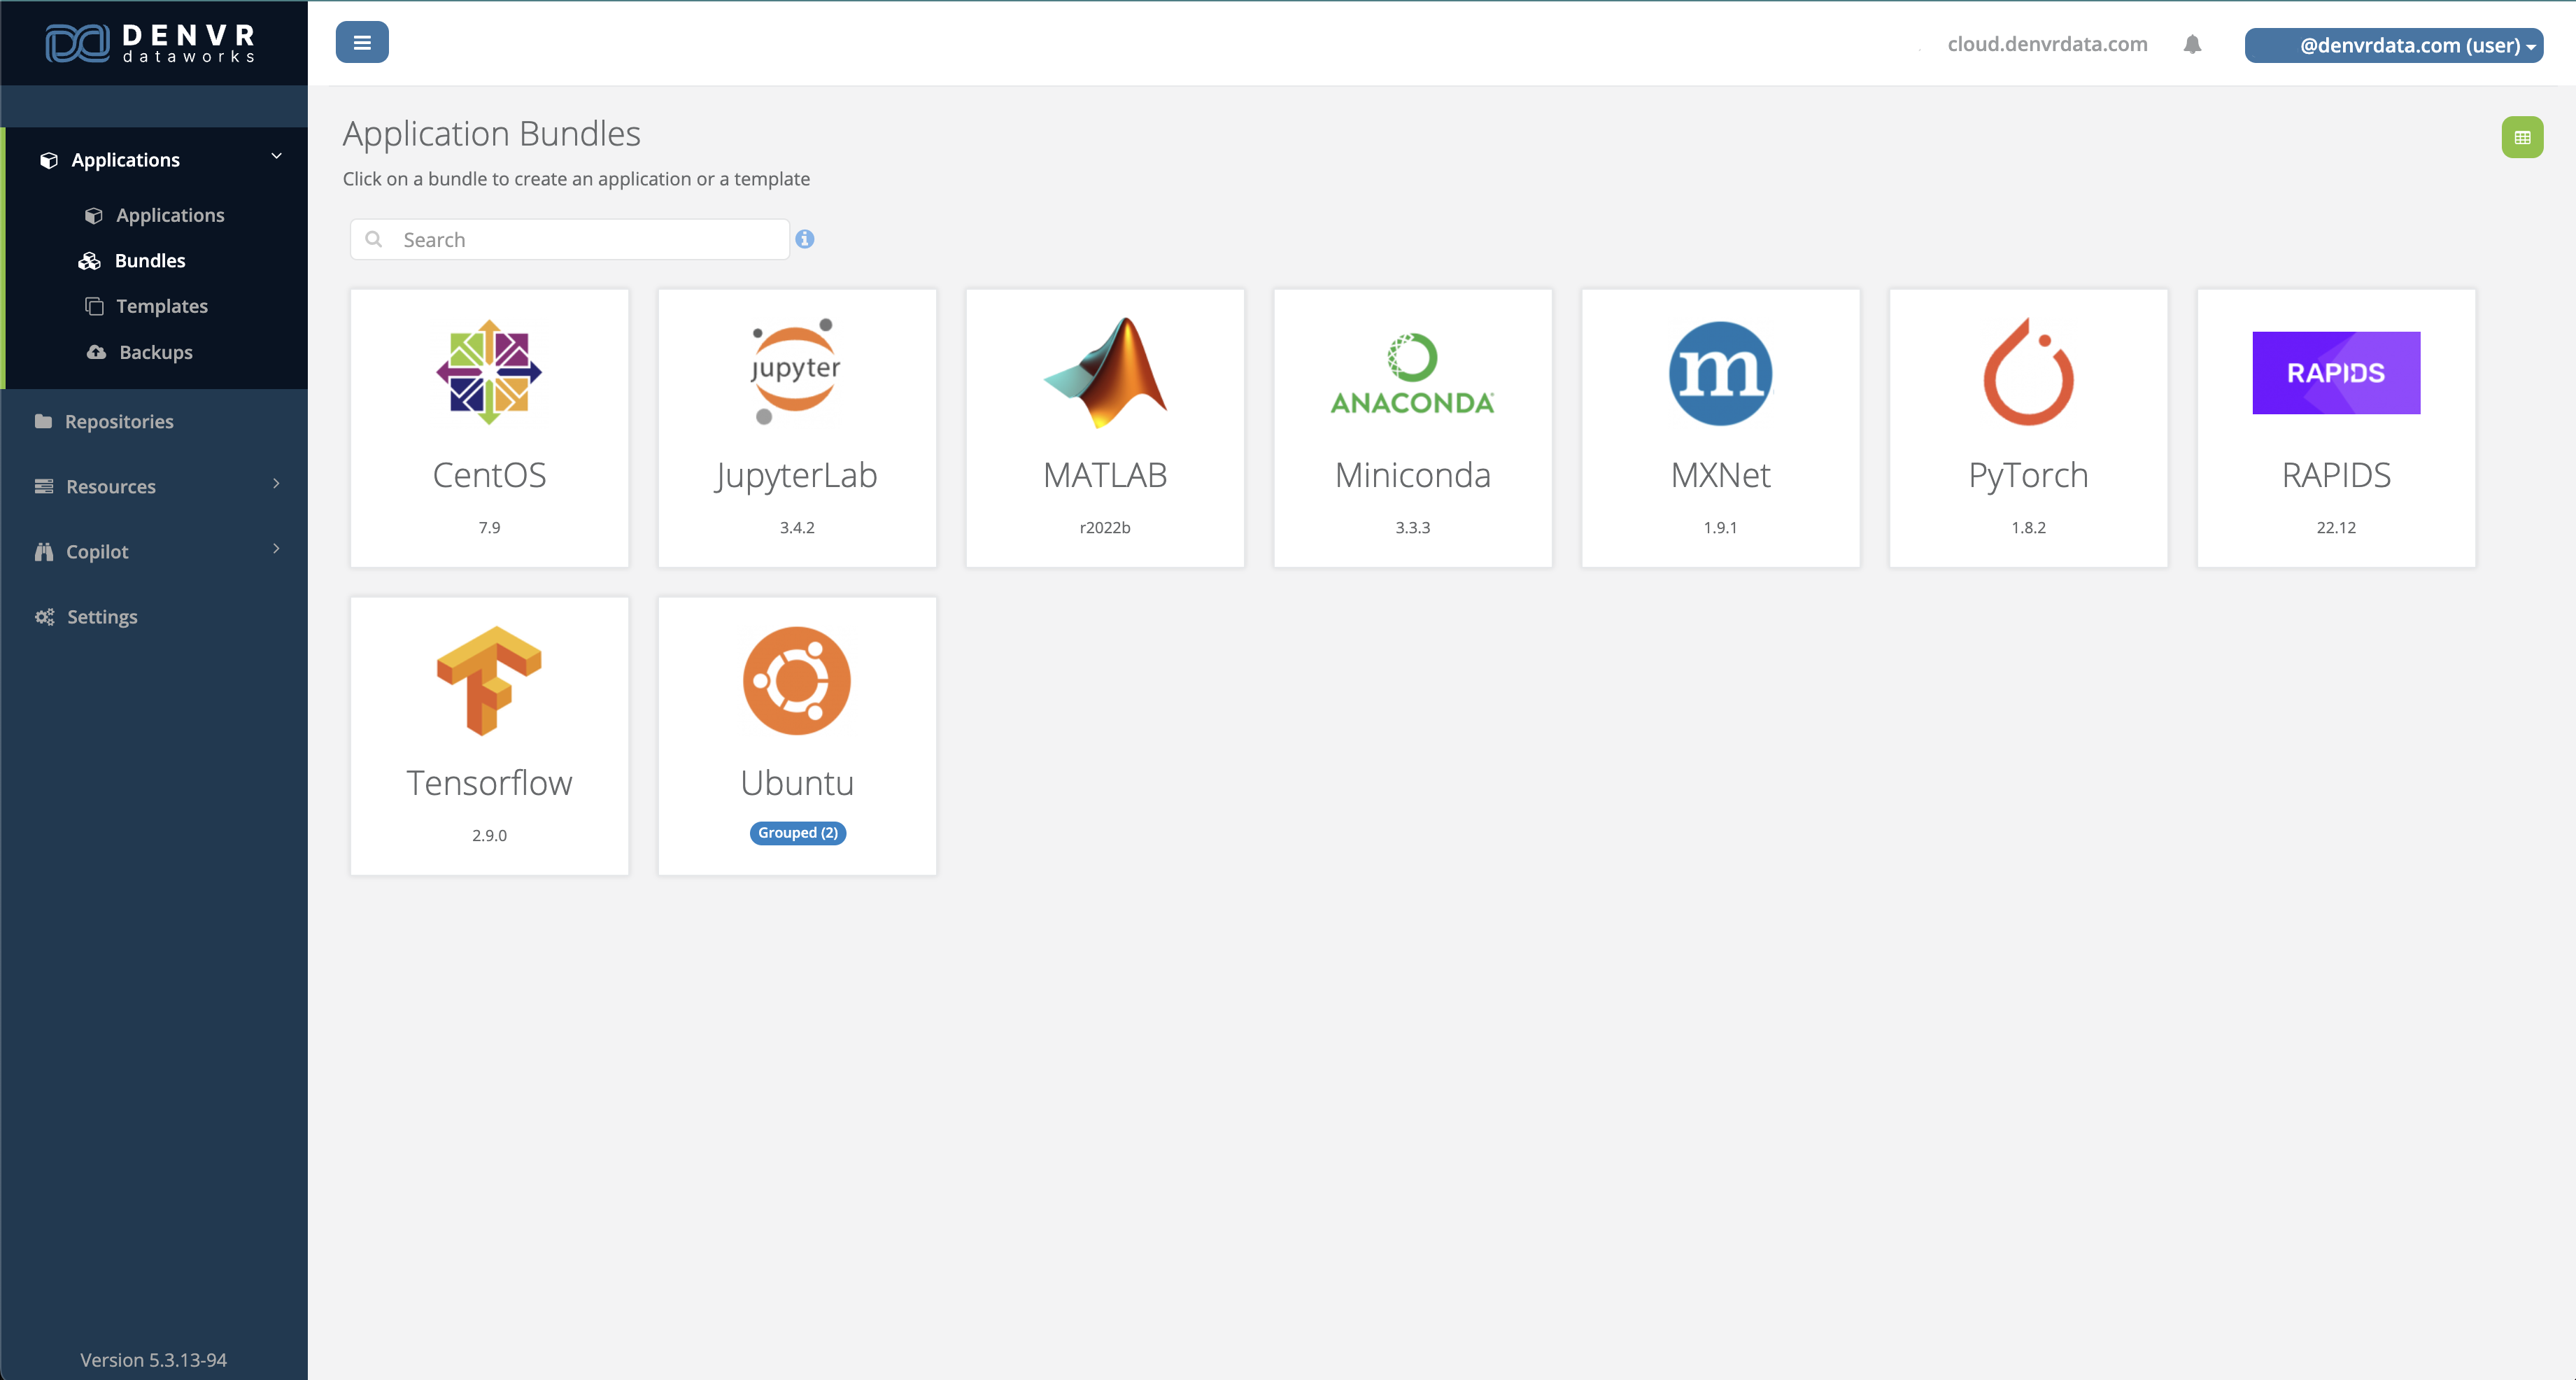Click MXNet version 1.9.1 text
The width and height of the screenshot is (2576, 1380).
click(x=1720, y=527)
